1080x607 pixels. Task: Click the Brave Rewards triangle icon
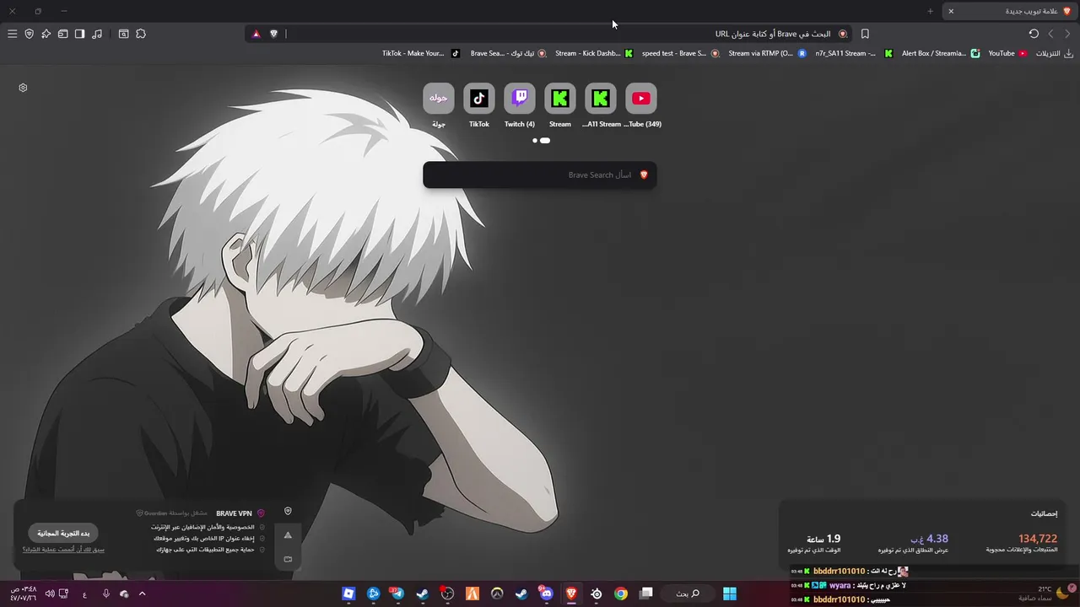[256, 34]
